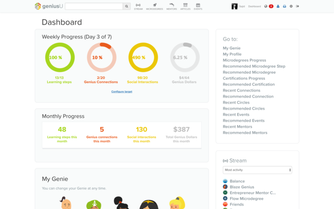The image size is (334, 209).
Task: Open the user profile avatar menu
Action: point(235,7)
